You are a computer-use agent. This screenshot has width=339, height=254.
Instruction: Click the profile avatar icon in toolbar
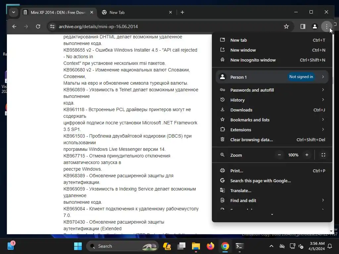pyautogui.click(x=315, y=26)
